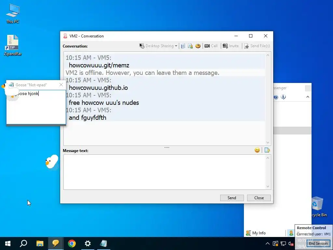Click inside the Message text box

click(x=165, y=172)
